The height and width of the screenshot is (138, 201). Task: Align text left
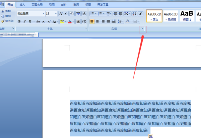point(92,21)
